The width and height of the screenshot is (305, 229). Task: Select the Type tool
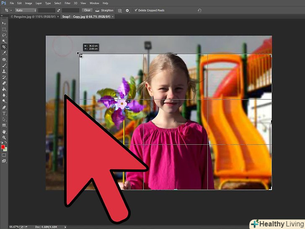[4, 113]
